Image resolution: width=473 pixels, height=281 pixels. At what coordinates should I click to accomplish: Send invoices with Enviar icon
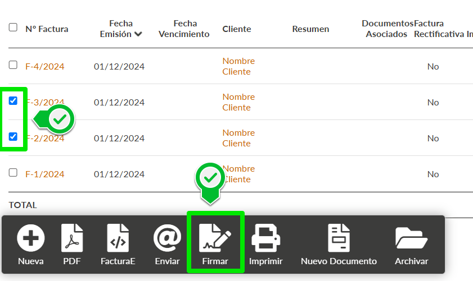coord(167,238)
